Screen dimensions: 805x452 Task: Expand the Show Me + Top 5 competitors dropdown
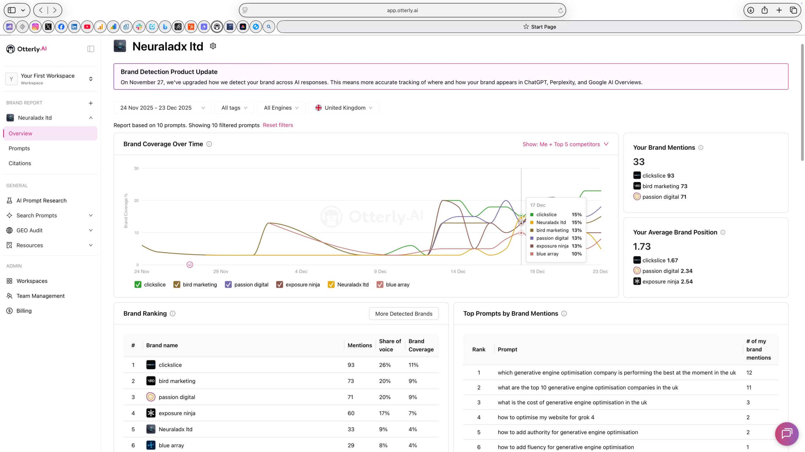[565, 144]
